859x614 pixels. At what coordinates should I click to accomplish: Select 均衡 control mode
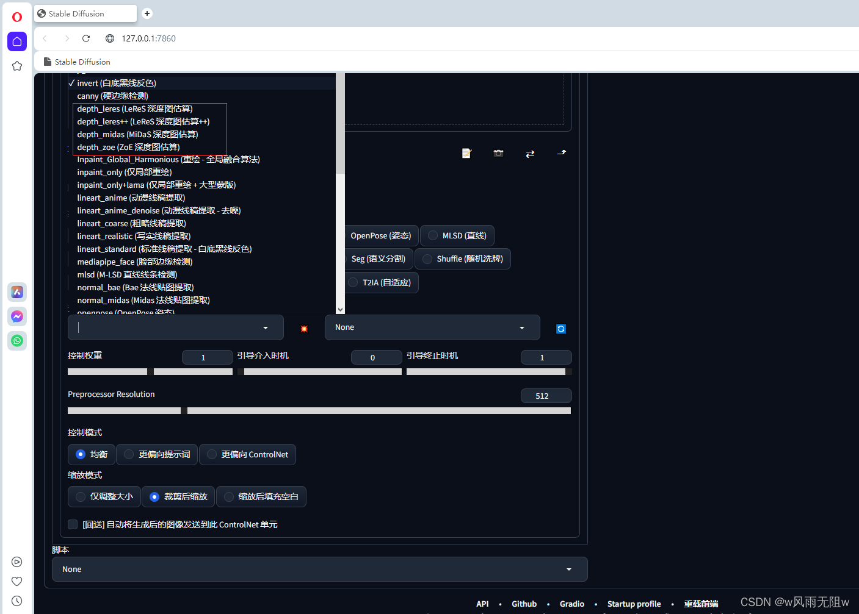[x=92, y=454]
